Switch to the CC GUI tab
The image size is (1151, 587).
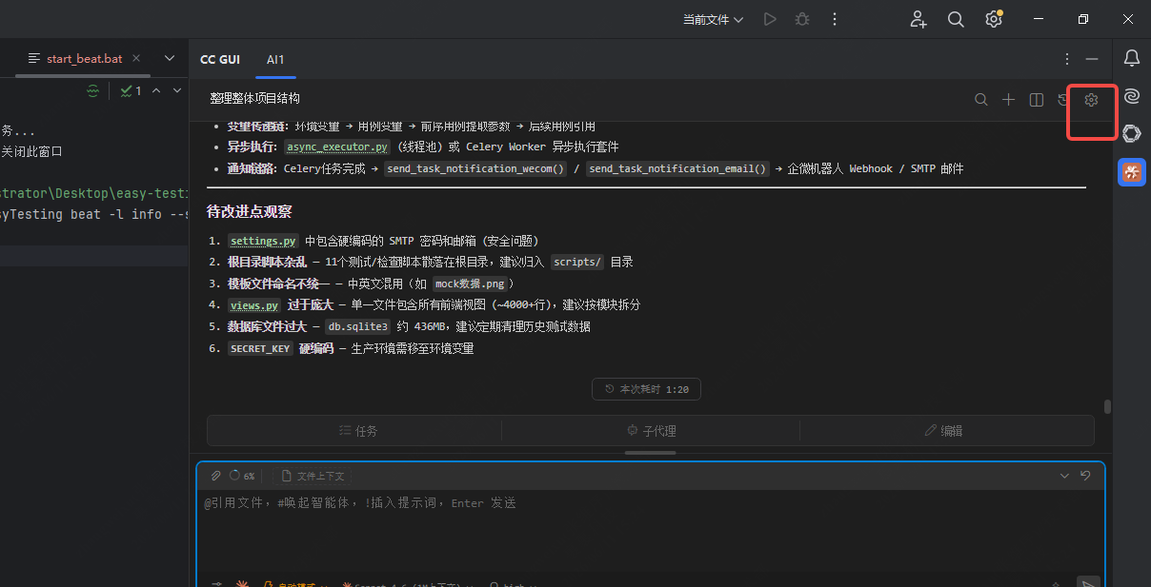(x=220, y=59)
